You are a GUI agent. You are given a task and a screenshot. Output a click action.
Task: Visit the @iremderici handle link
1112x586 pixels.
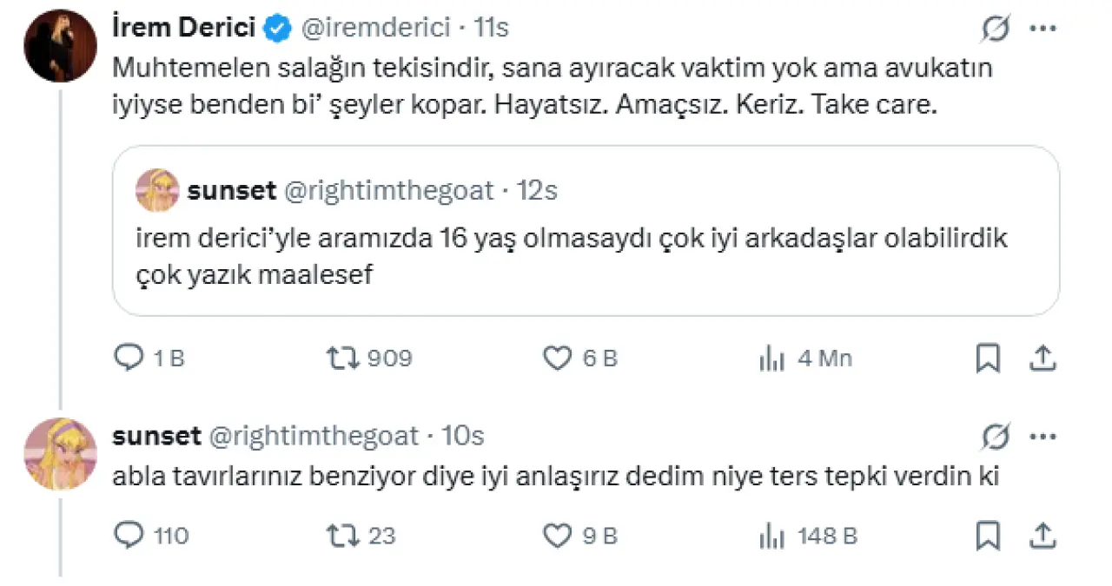375,29
